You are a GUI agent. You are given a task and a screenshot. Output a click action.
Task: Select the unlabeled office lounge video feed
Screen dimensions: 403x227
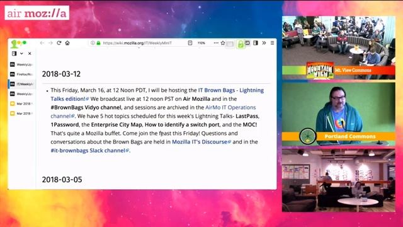coord(339,180)
